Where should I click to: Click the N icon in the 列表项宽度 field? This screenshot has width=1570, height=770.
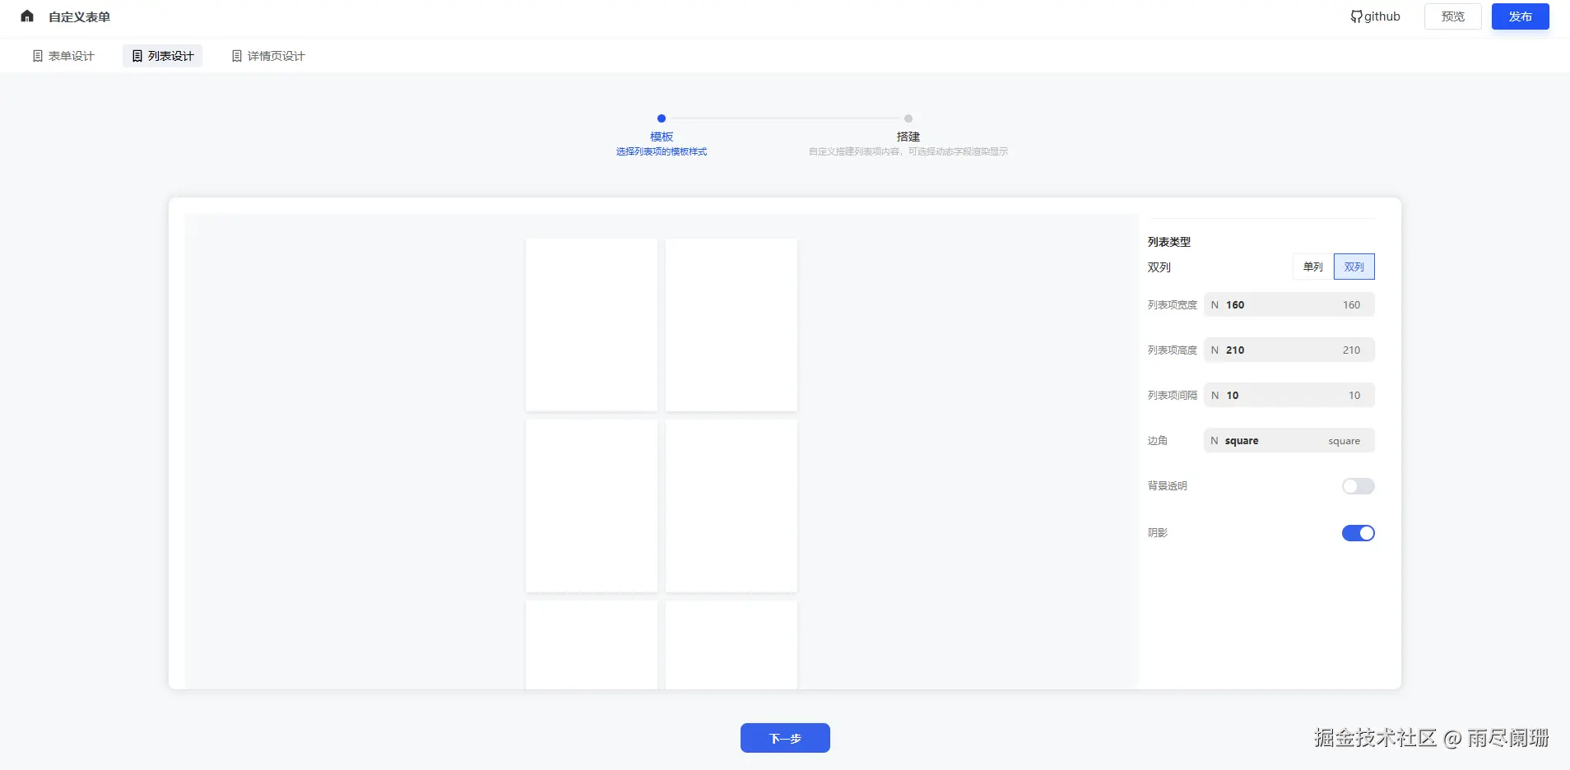(1215, 304)
